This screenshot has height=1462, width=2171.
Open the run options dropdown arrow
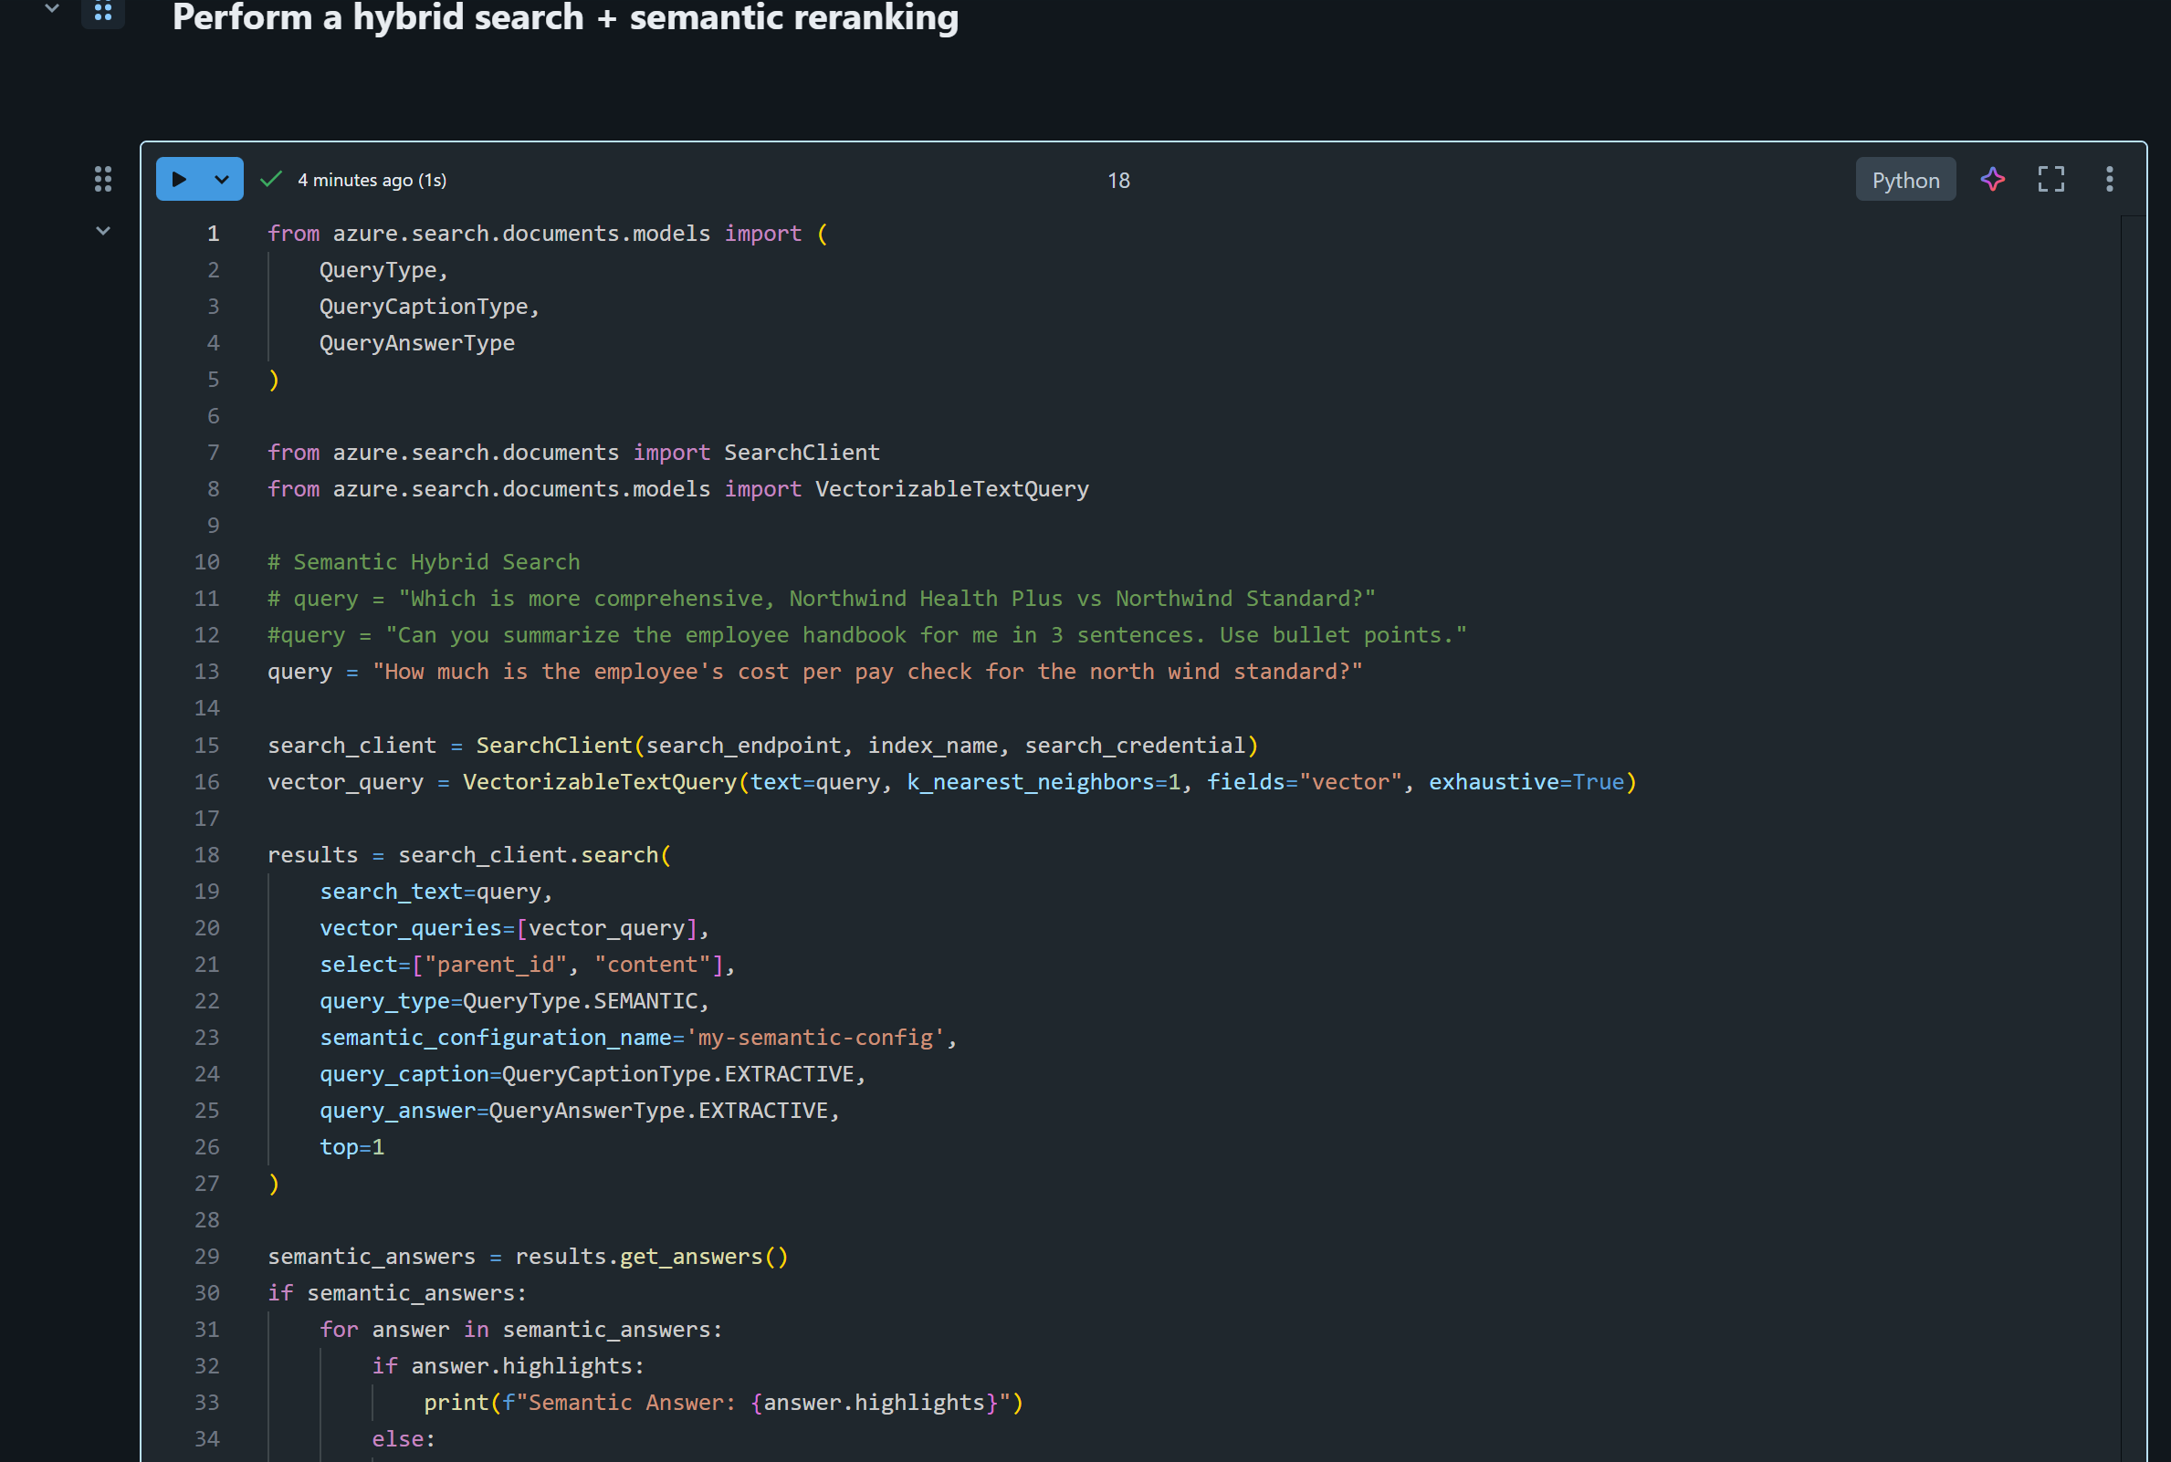point(222,179)
